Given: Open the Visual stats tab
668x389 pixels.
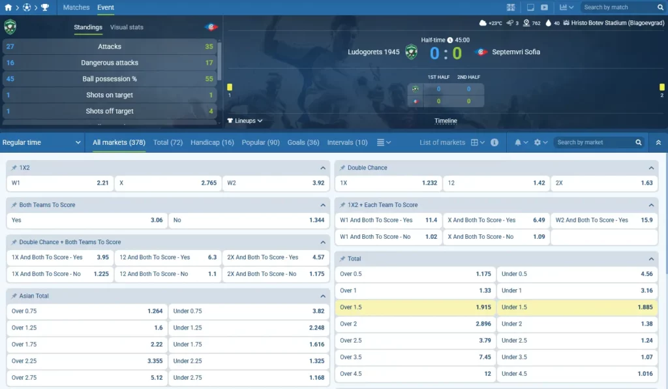Looking at the screenshot, I should point(127,27).
